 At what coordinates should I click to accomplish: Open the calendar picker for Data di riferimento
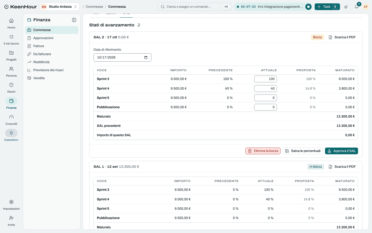pyautogui.click(x=146, y=57)
